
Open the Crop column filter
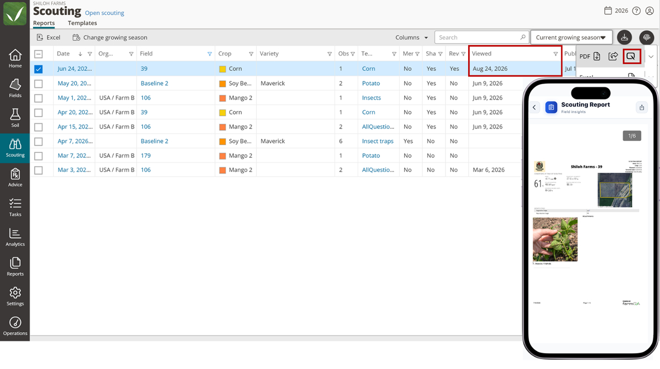tap(251, 54)
